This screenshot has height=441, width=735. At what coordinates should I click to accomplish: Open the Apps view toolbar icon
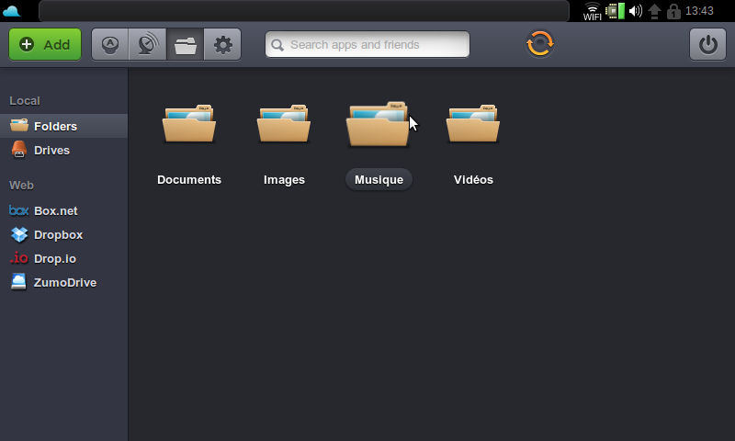click(110, 44)
